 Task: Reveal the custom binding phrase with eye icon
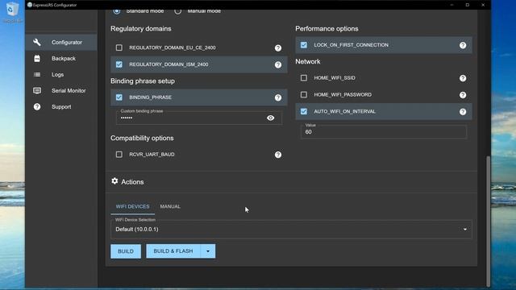[x=271, y=118]
